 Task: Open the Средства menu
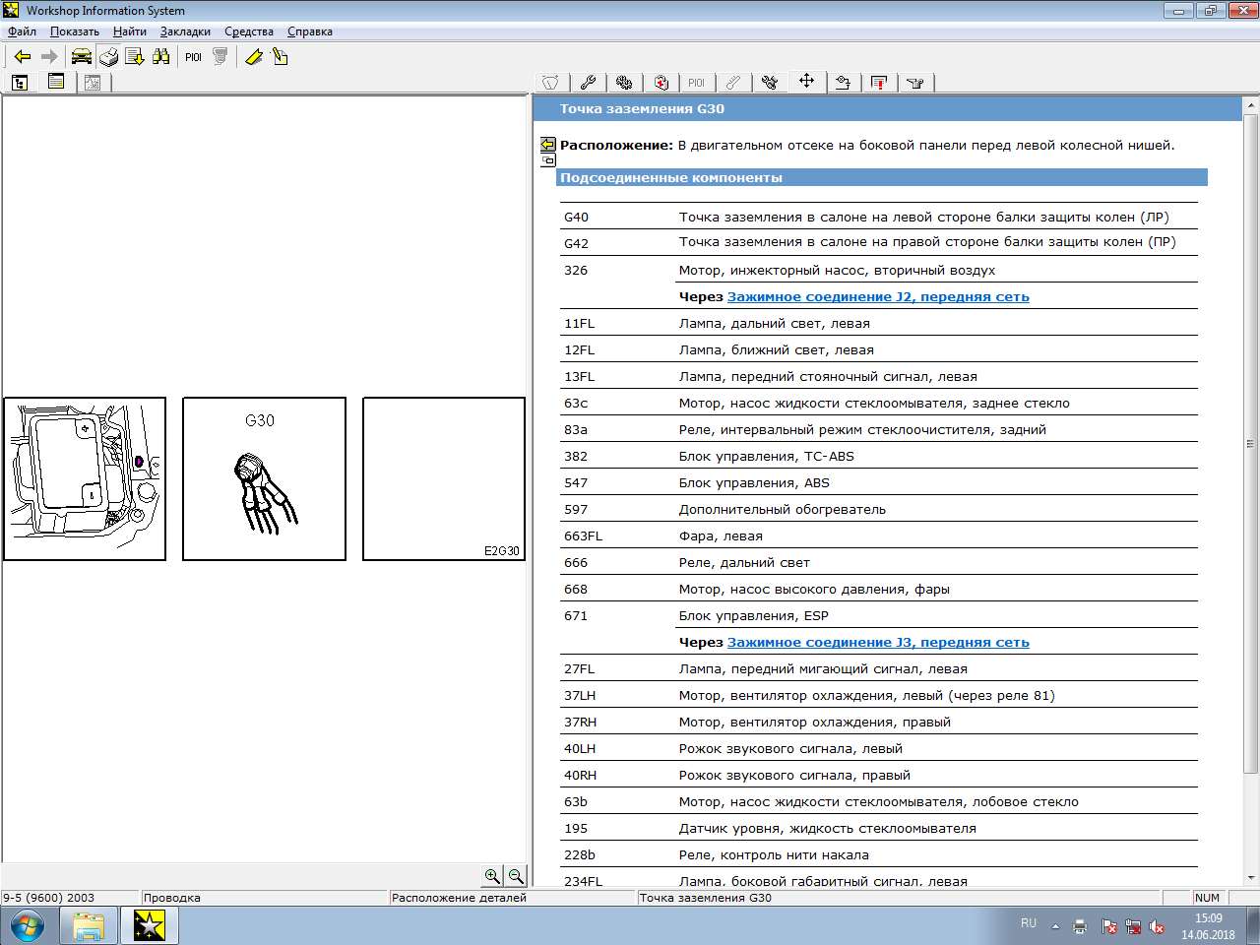[x=248, y=31]
